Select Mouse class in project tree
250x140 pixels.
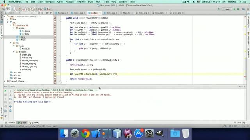(x=25, y=31)
